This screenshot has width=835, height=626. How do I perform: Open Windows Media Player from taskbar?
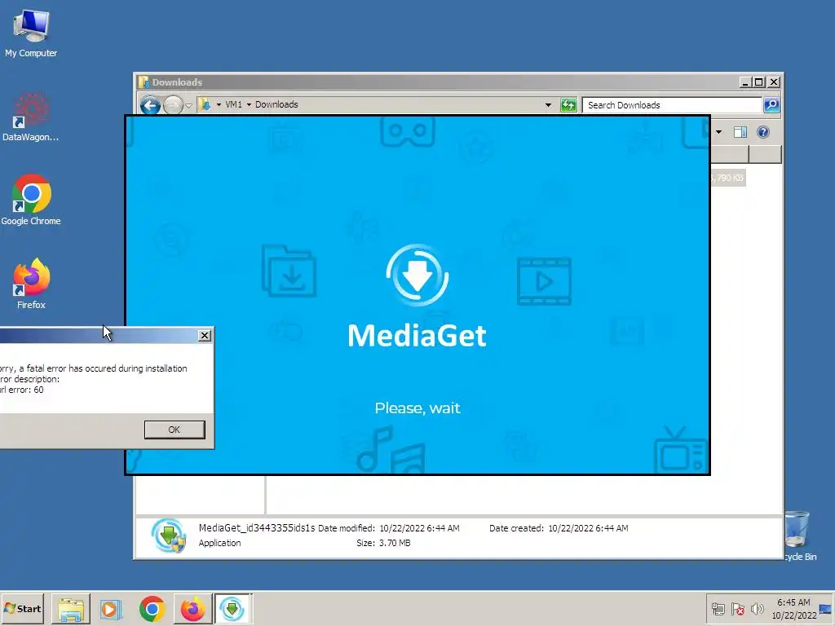(111, 609)
